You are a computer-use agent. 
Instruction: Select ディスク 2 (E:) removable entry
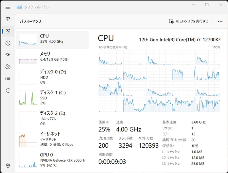[x=53, y=118]
